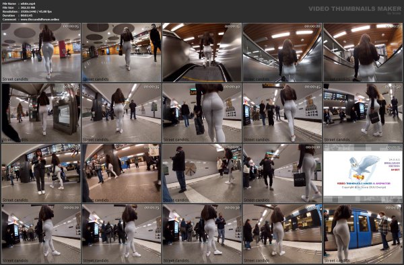
Task: Open the frame timestamped 00:01:10
Action: tap(282, 174)
